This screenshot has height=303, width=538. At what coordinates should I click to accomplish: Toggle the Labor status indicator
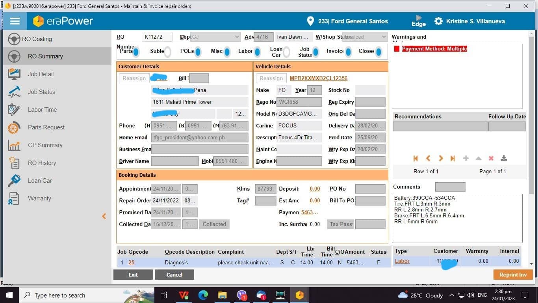pos(257,52)
